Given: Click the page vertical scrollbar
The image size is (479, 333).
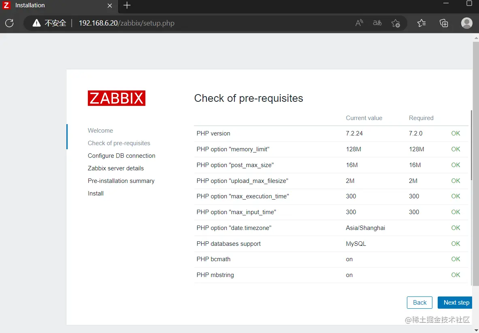Looking at the screenshot, I should [476, 164].
